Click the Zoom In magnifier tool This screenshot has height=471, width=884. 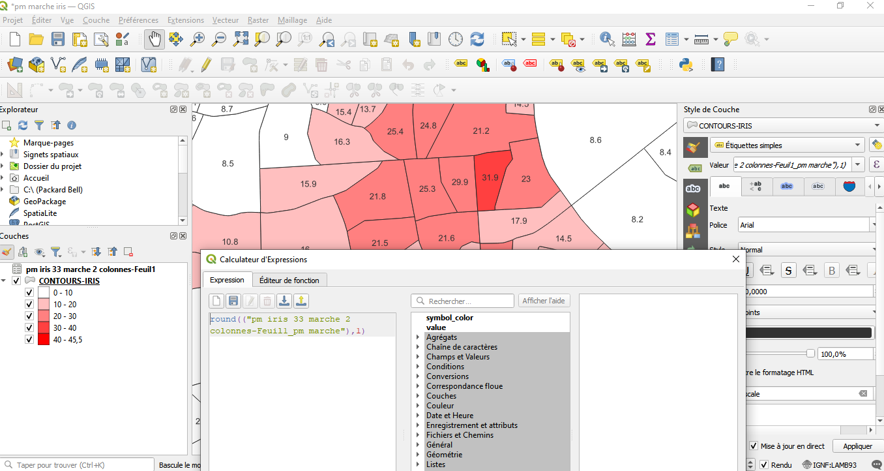coord(197,39)
